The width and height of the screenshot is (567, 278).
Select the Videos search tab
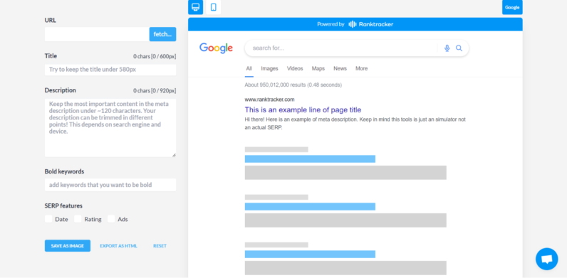pyautogui.click(x=295, y=68)
